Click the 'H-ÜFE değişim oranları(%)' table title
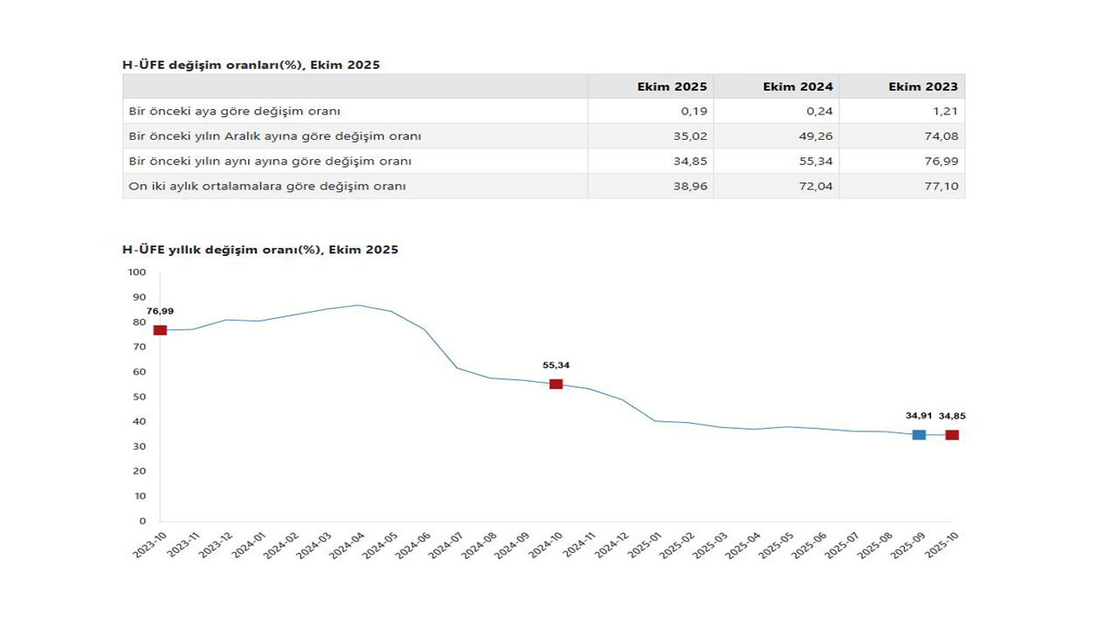This screenshot has width=1118, height=629. [251, 65]
